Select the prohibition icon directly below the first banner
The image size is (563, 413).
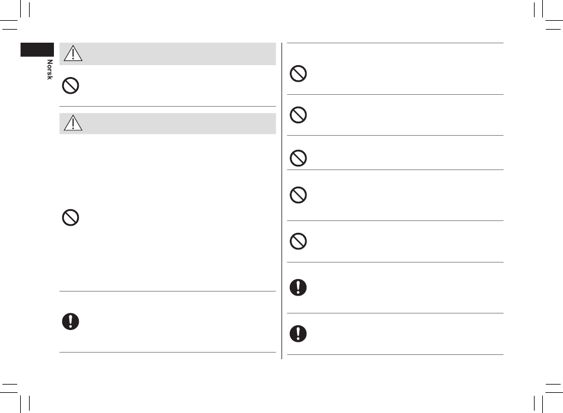[71, 86]
